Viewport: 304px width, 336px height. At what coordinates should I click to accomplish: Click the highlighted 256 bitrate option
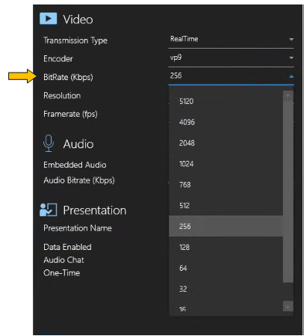[x=226, y=226]
